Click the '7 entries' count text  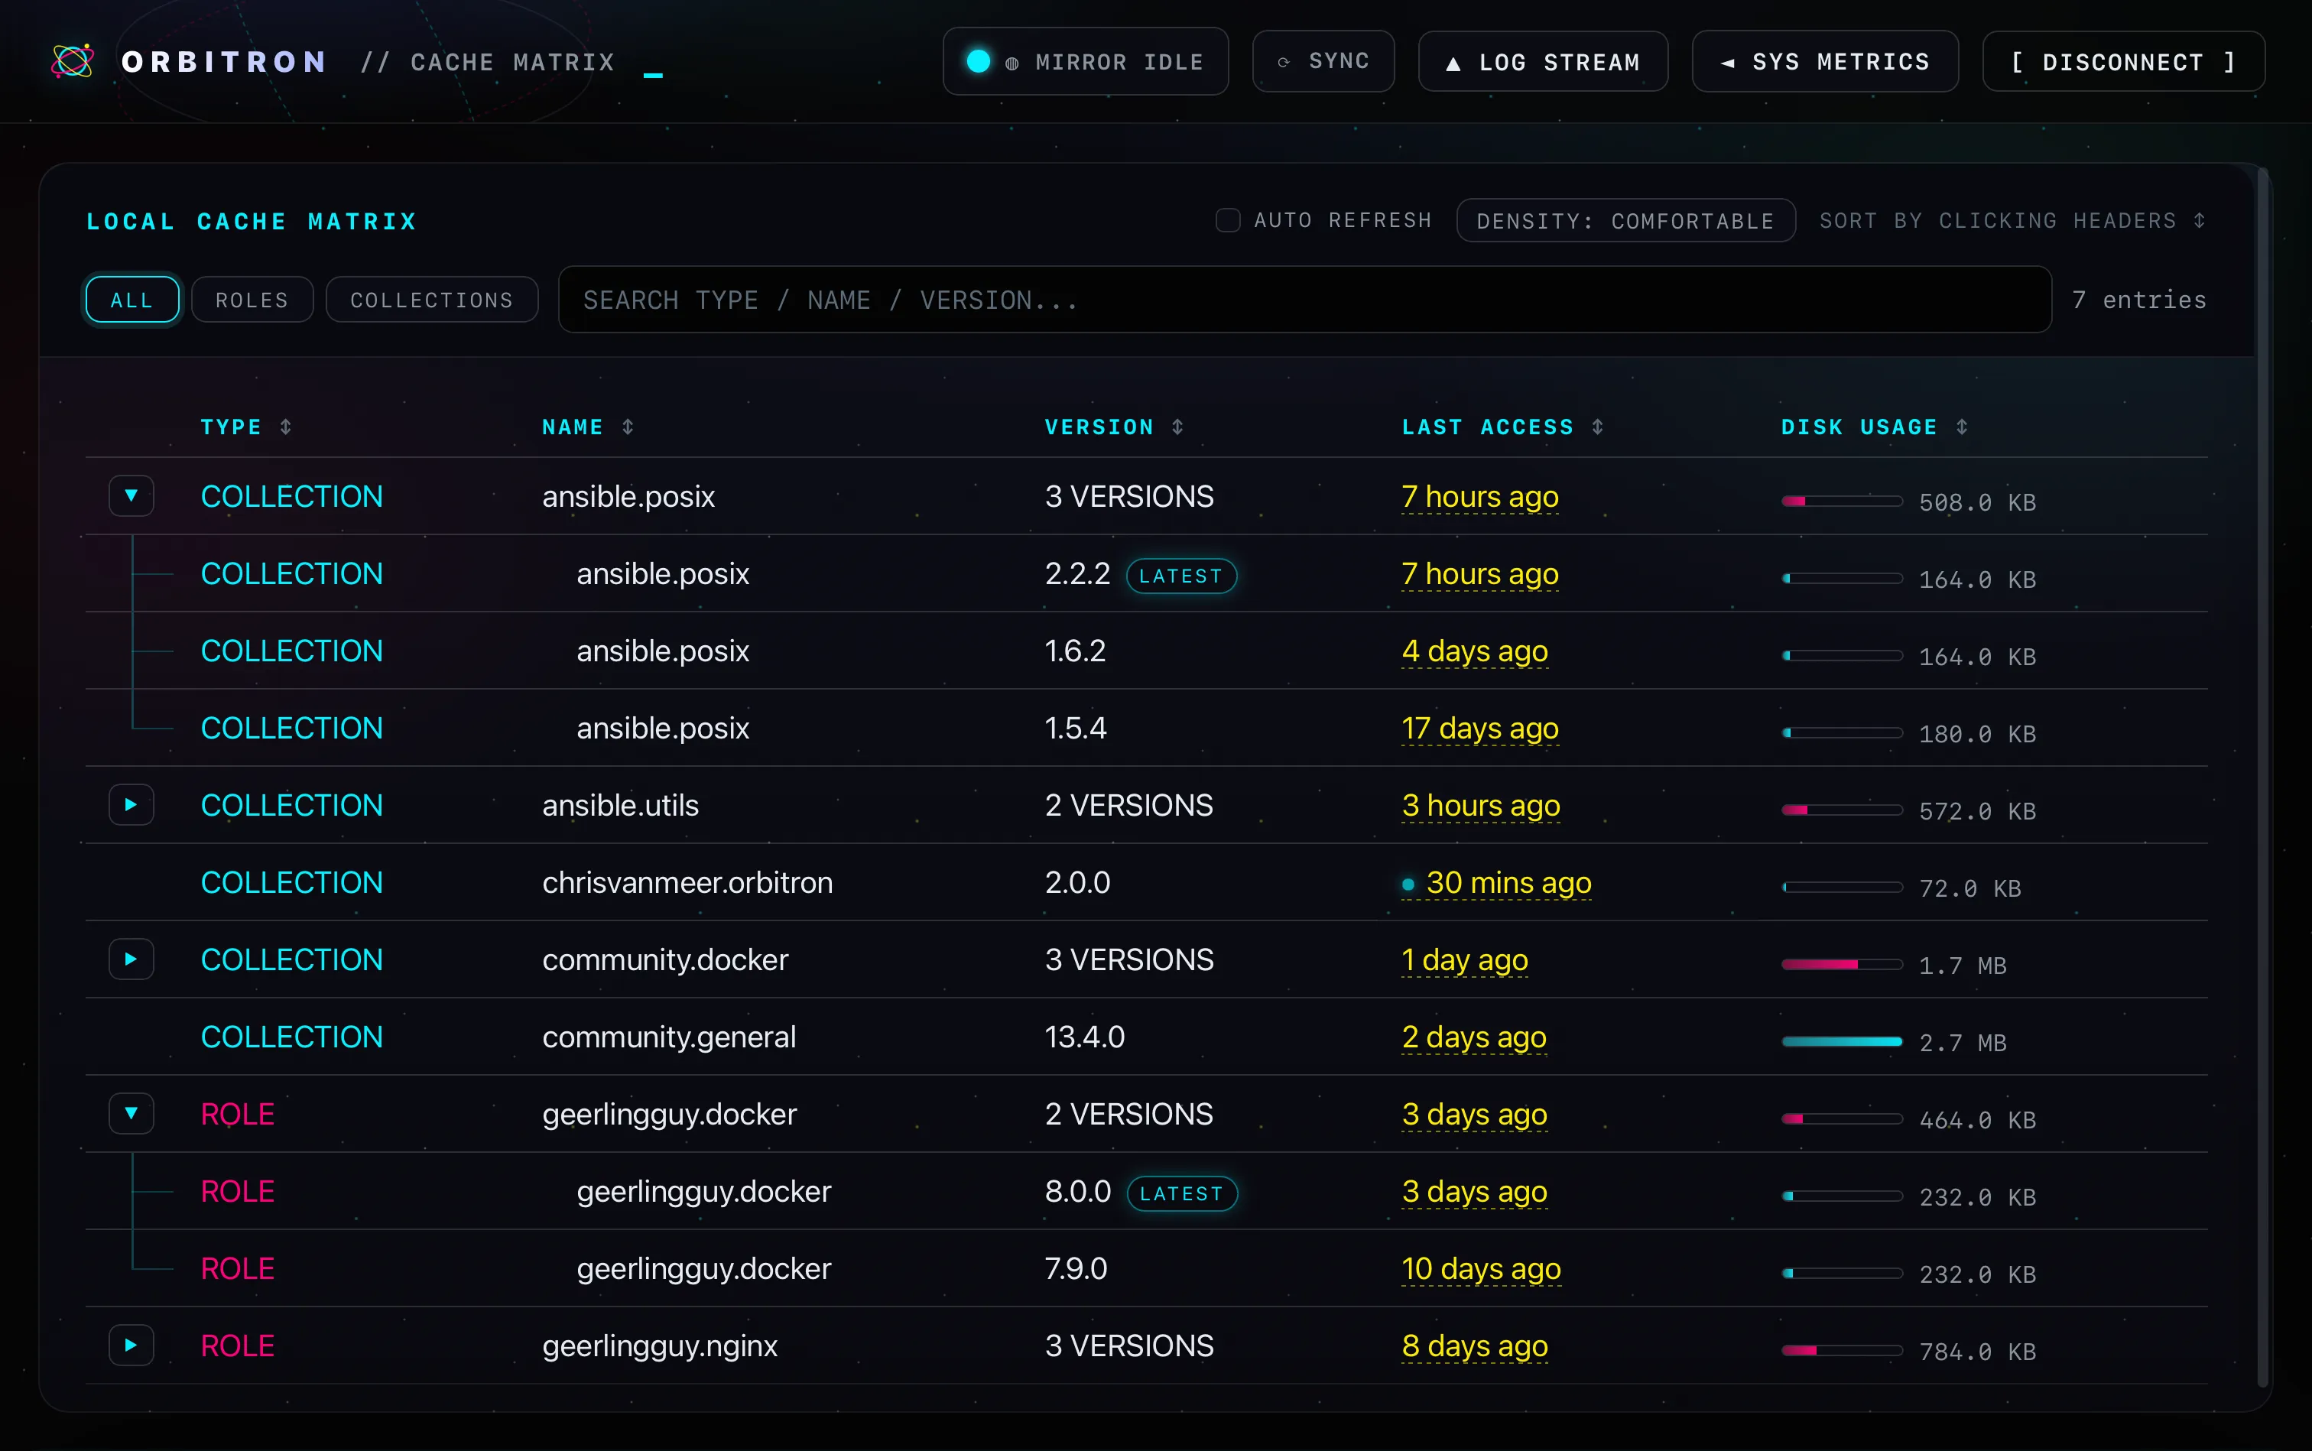(x=2139, y=300)
